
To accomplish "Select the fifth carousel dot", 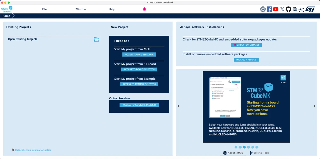I will tap(253, 147).
